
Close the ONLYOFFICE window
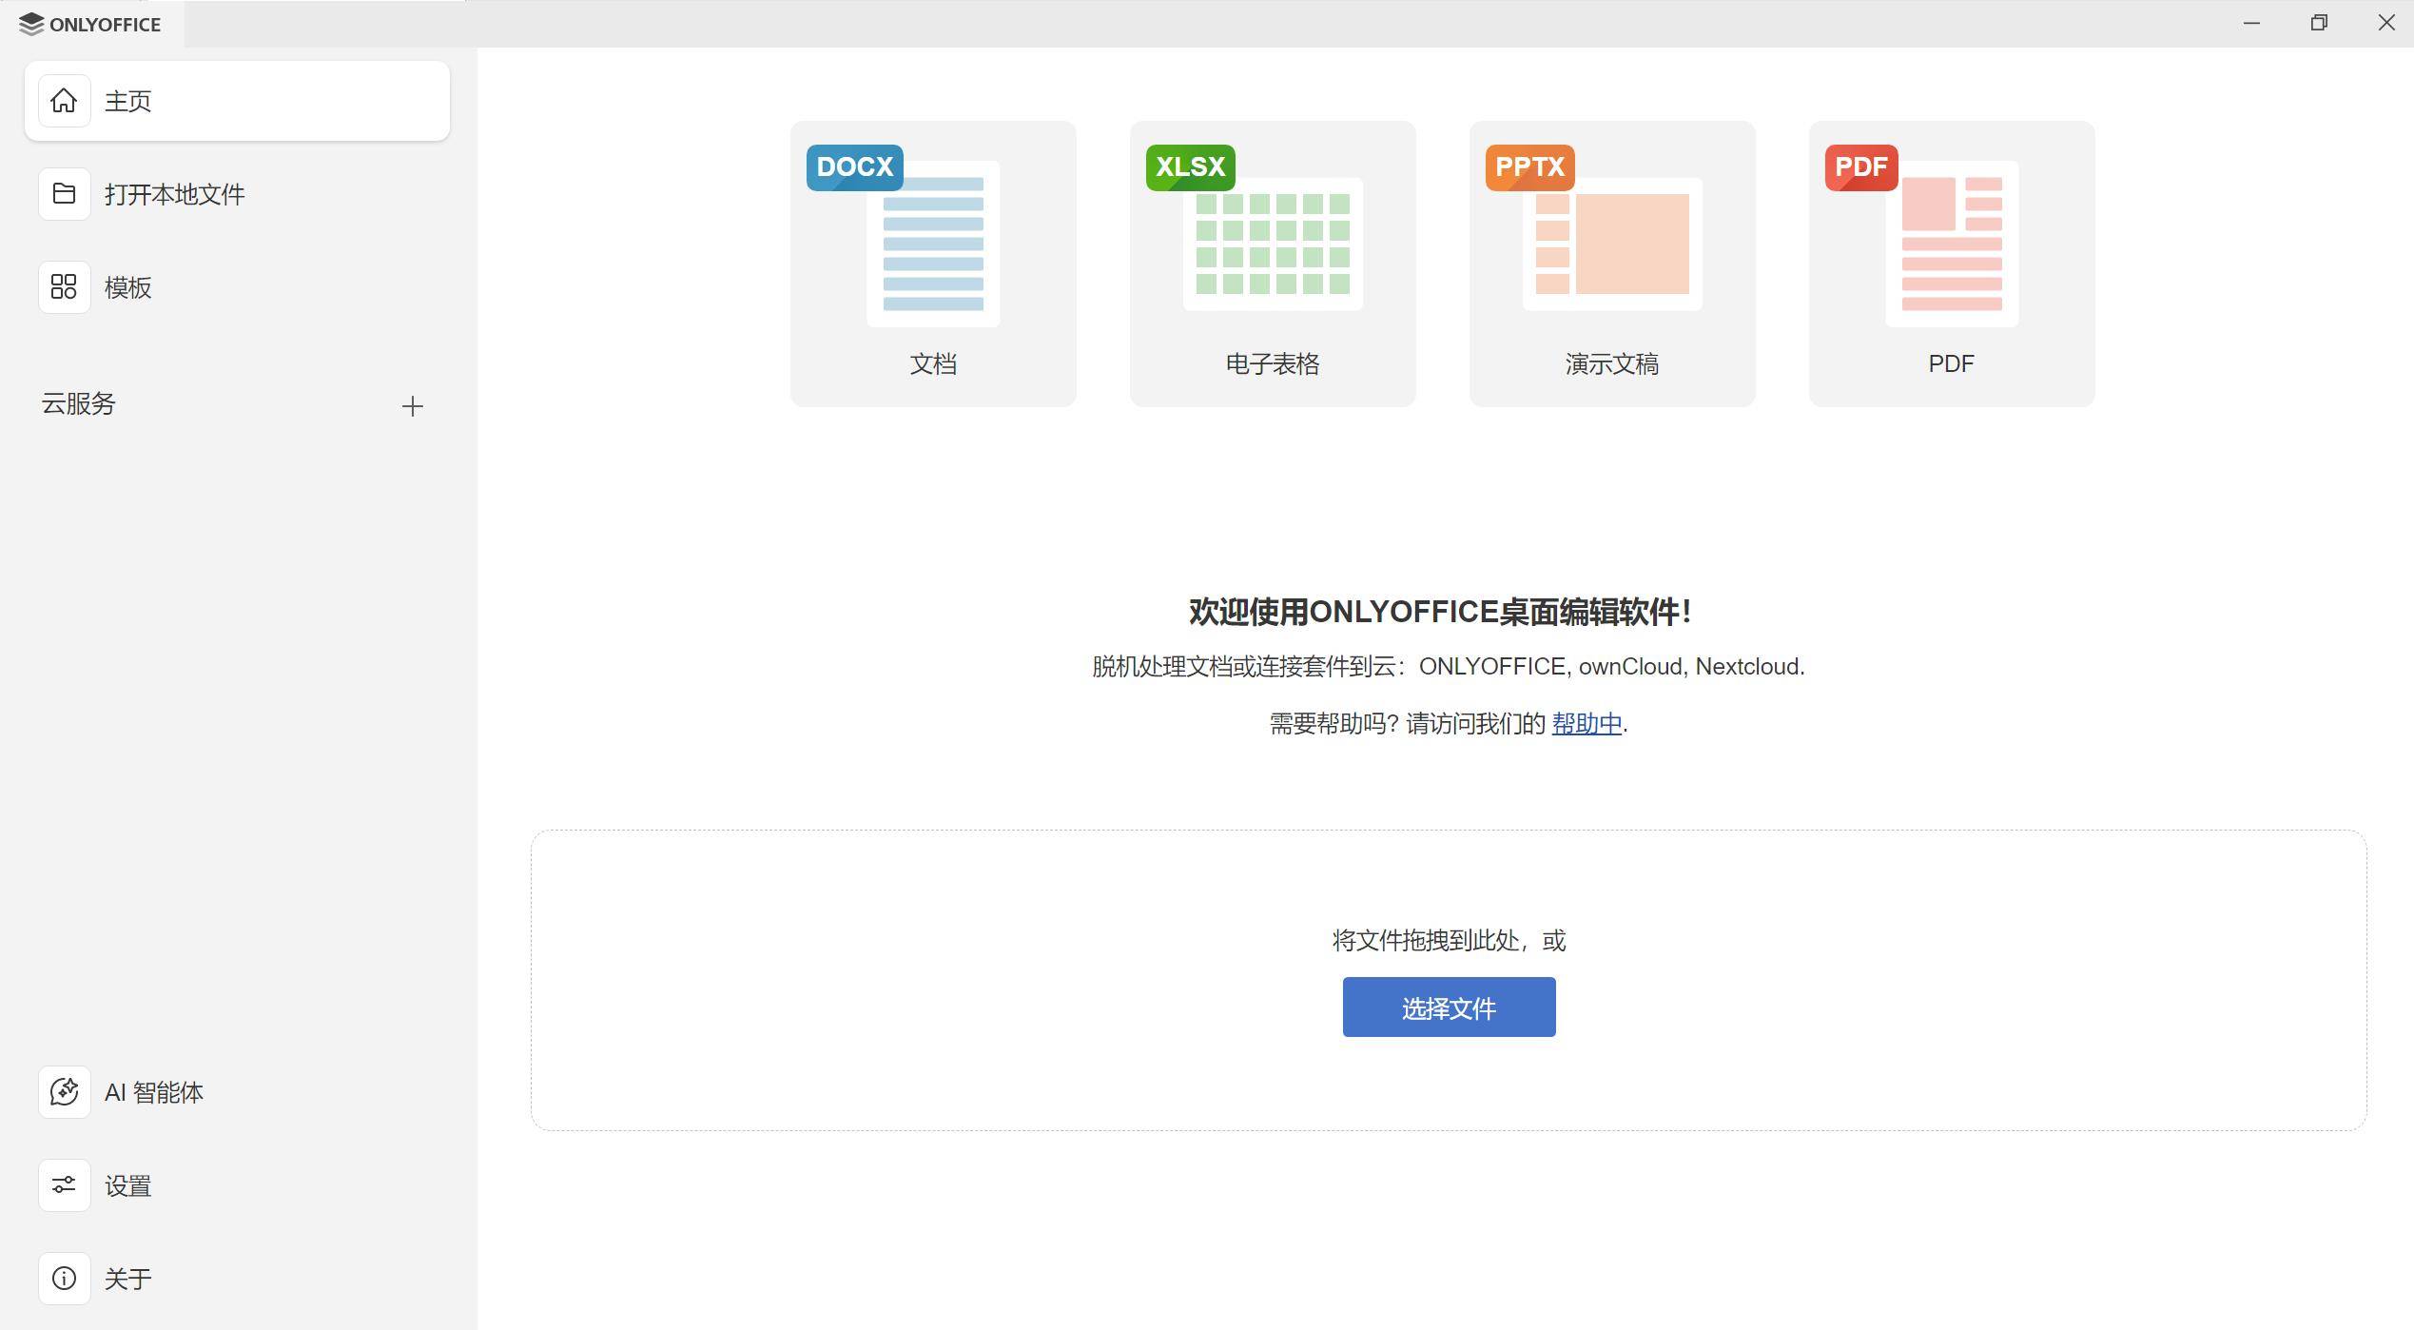pos(2385,23)
